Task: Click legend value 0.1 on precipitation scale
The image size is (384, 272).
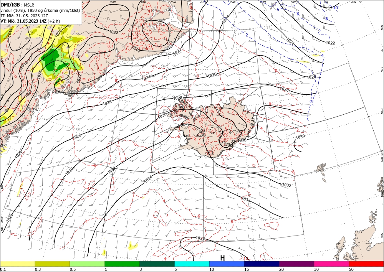Action: [x=2, y=269]
